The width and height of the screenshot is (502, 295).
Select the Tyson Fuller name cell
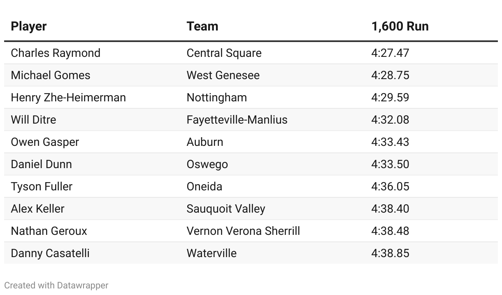pos(42,187)
